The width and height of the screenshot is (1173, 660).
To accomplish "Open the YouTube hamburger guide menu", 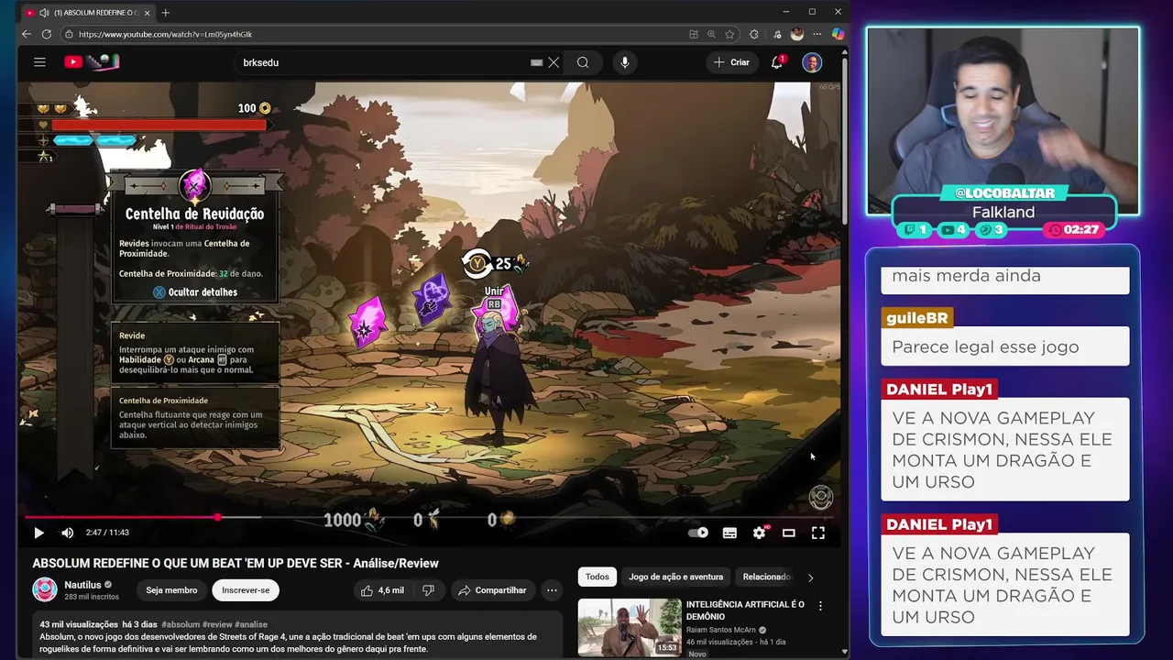I will point(39,62).
